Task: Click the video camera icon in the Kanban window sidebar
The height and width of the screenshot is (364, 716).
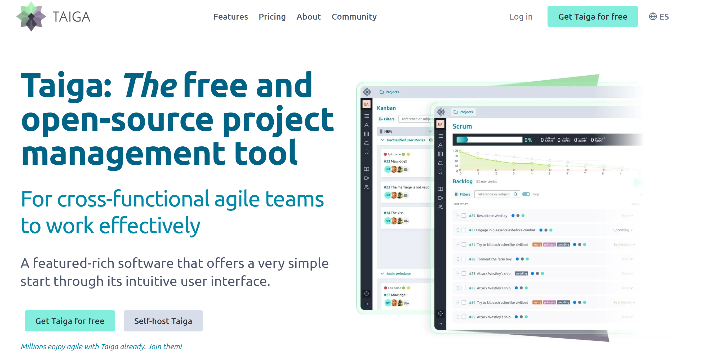Action: click(367, 178)
